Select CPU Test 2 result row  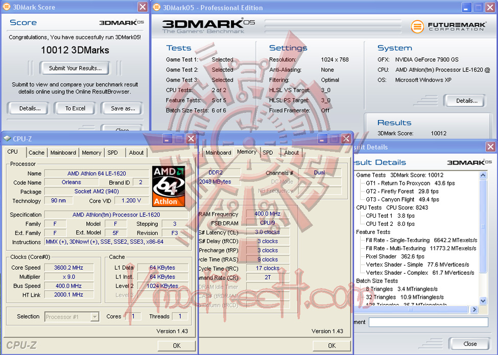390,224
